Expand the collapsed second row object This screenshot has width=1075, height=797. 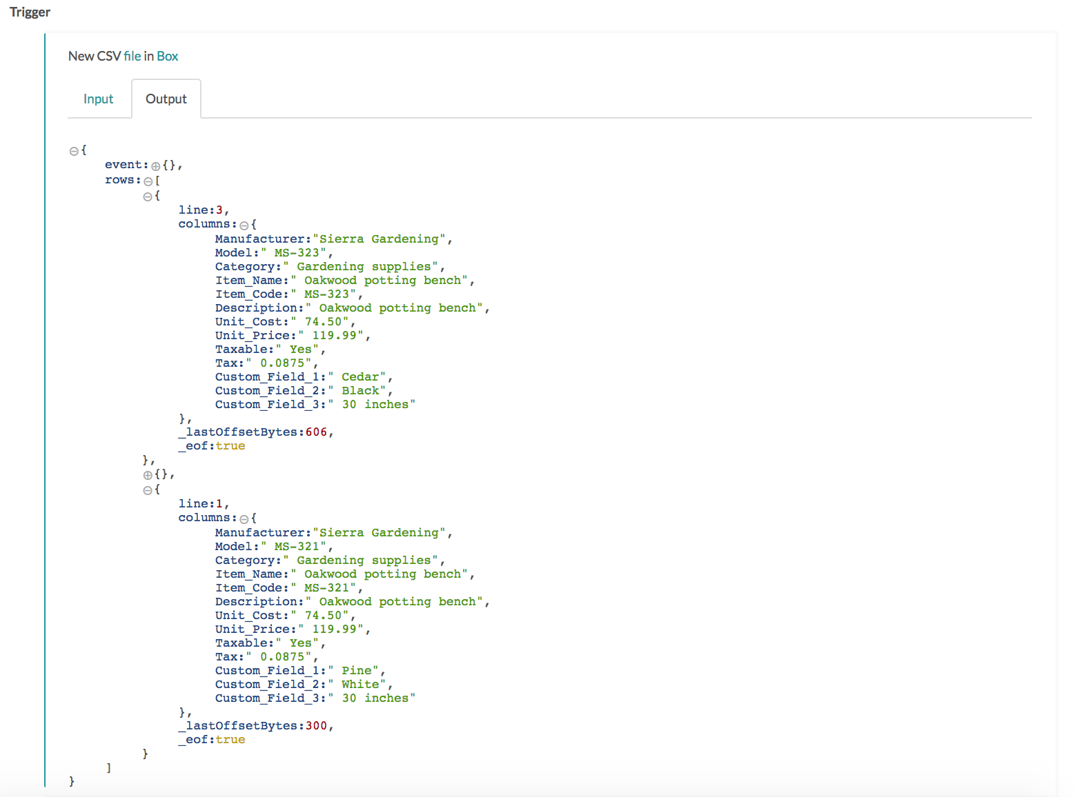[148, 474]
